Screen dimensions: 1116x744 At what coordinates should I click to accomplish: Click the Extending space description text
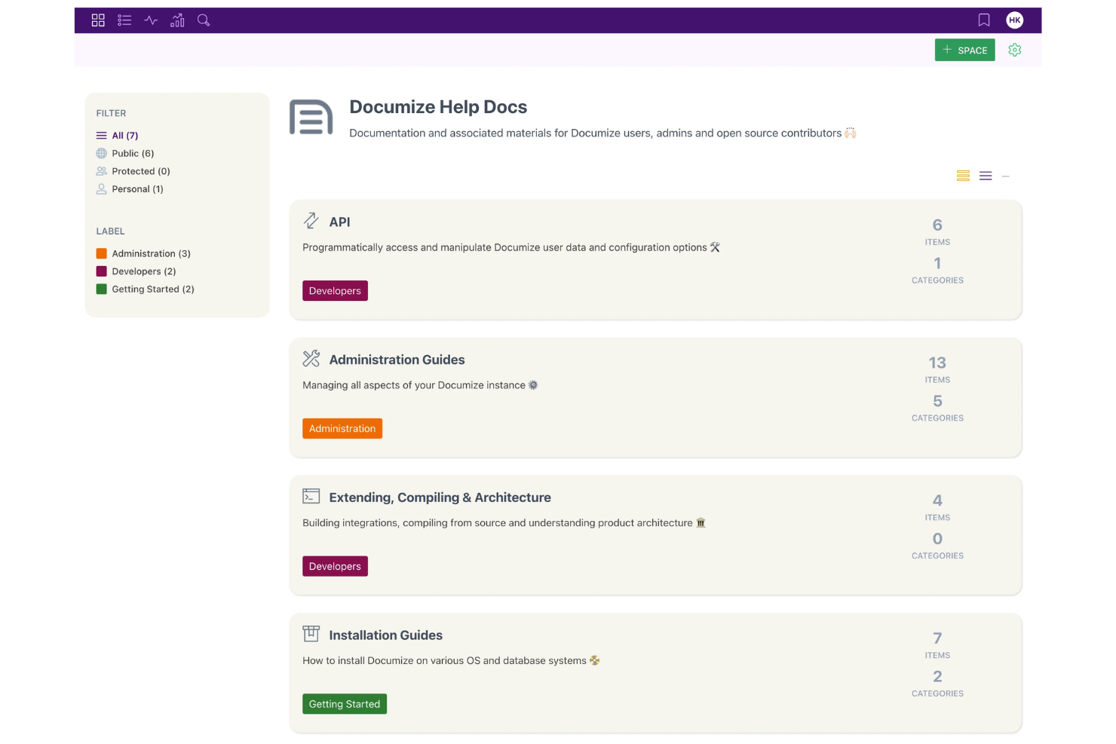point(504,523)
